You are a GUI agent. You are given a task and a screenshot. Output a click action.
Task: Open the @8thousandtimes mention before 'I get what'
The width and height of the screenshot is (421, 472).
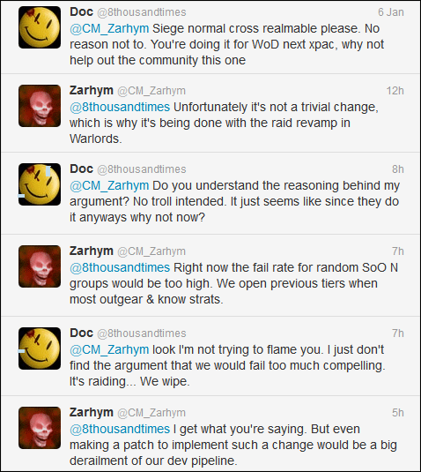click(x=120, y=429)
